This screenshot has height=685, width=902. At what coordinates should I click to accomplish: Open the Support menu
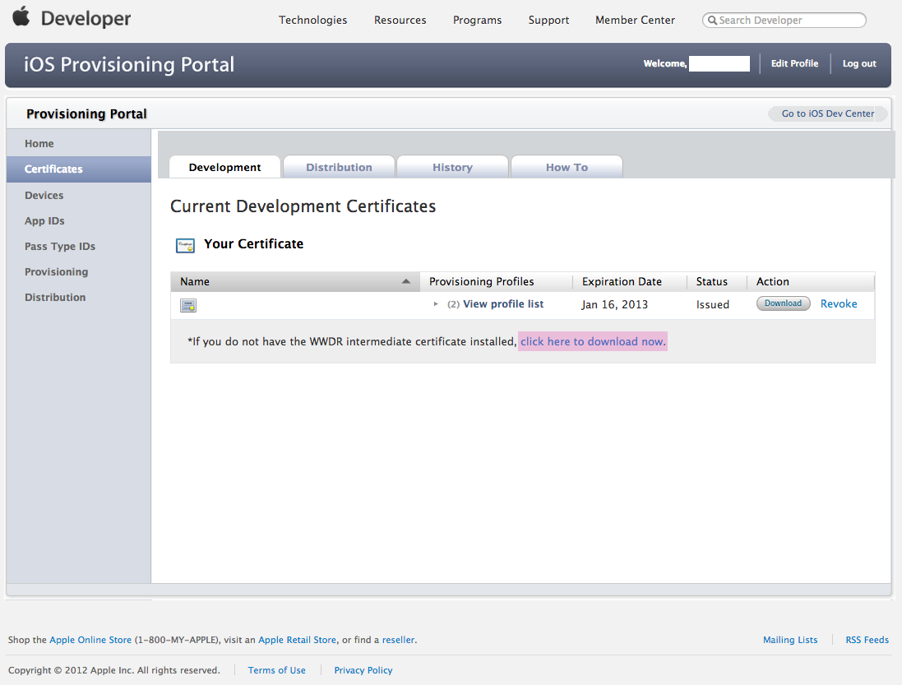pos(548,20)
